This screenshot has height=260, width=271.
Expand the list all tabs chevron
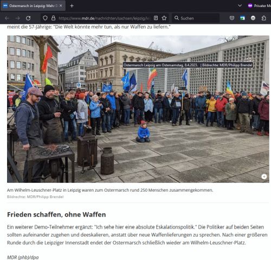pos(240,6)
